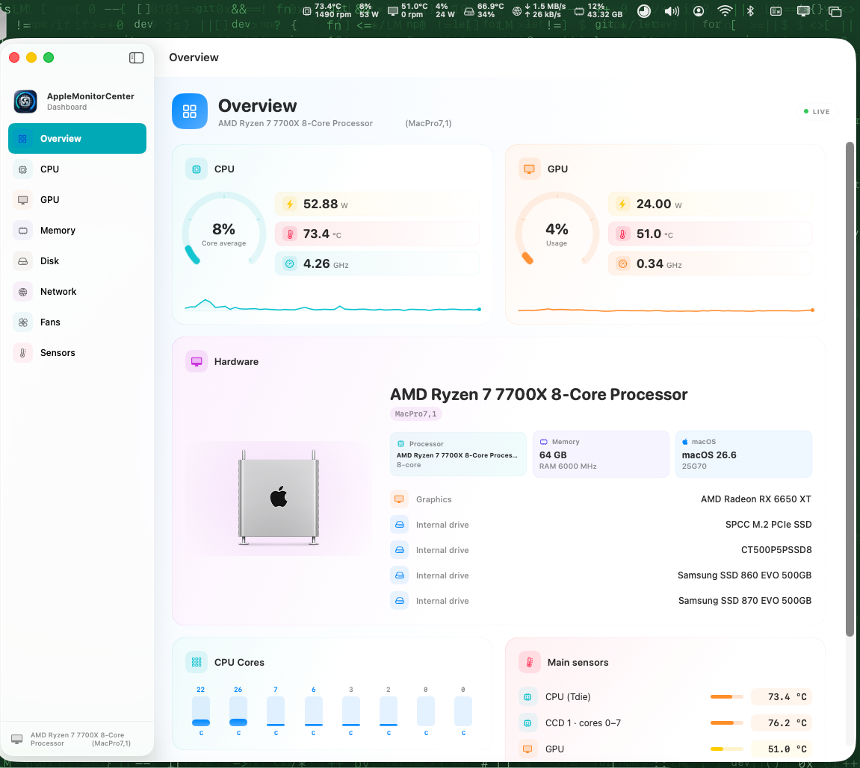This screenshot has width=860, height=768.
Task: Click the GPU sensor row icon
Action: 527,749
